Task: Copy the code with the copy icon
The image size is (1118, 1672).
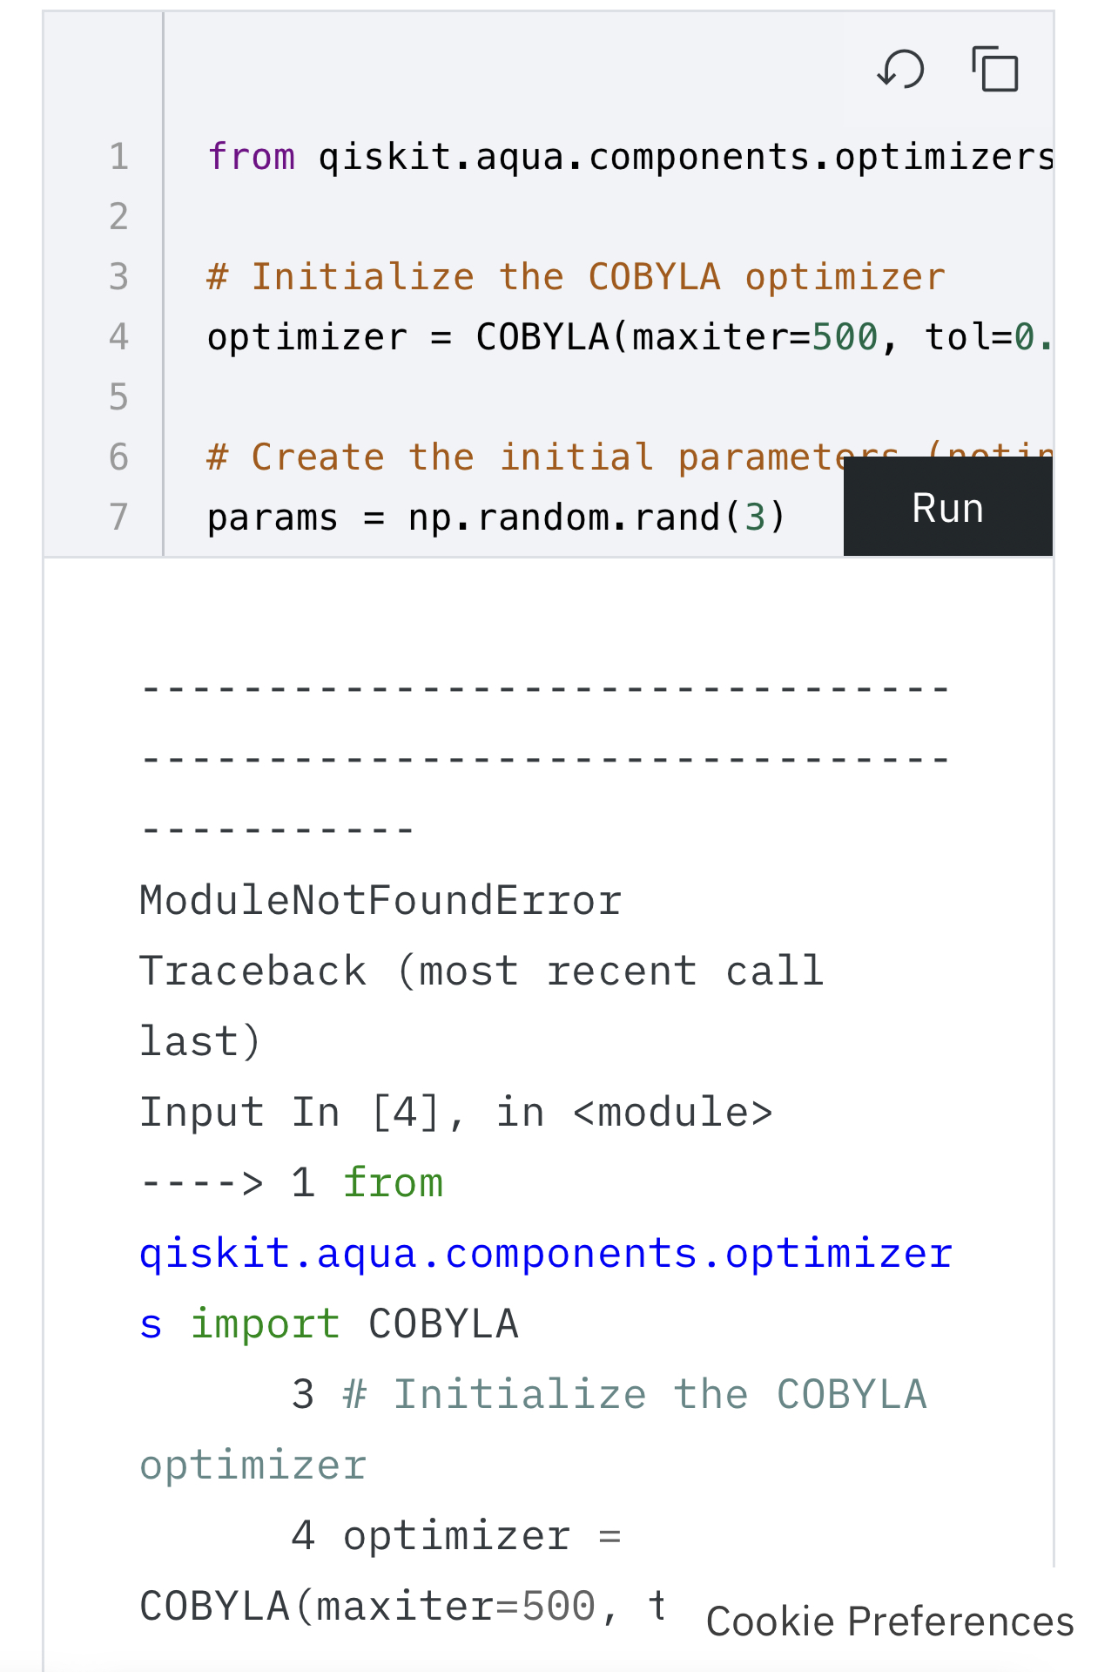Action: (x=995, y=69)
